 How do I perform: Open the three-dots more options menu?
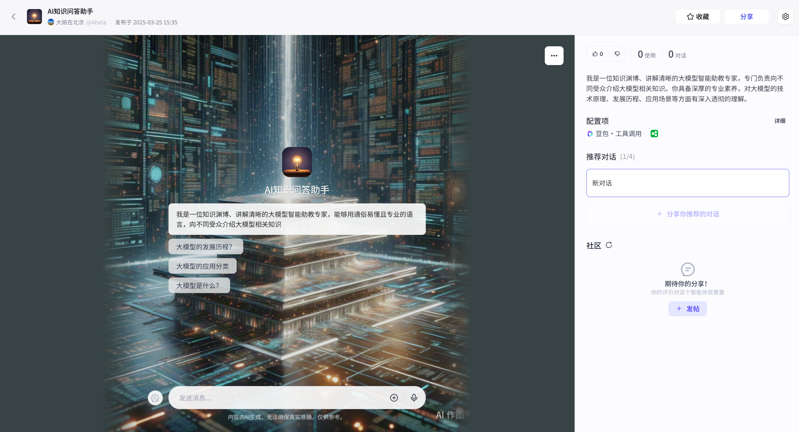[x=554, y=56]
